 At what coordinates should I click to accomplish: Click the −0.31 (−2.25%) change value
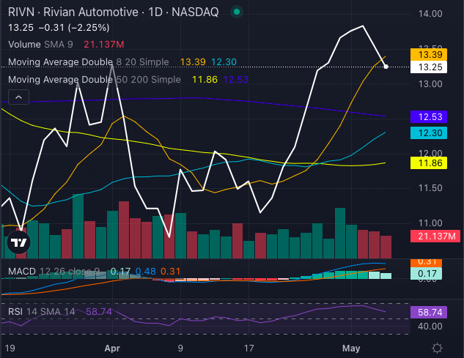click(74, 28)
